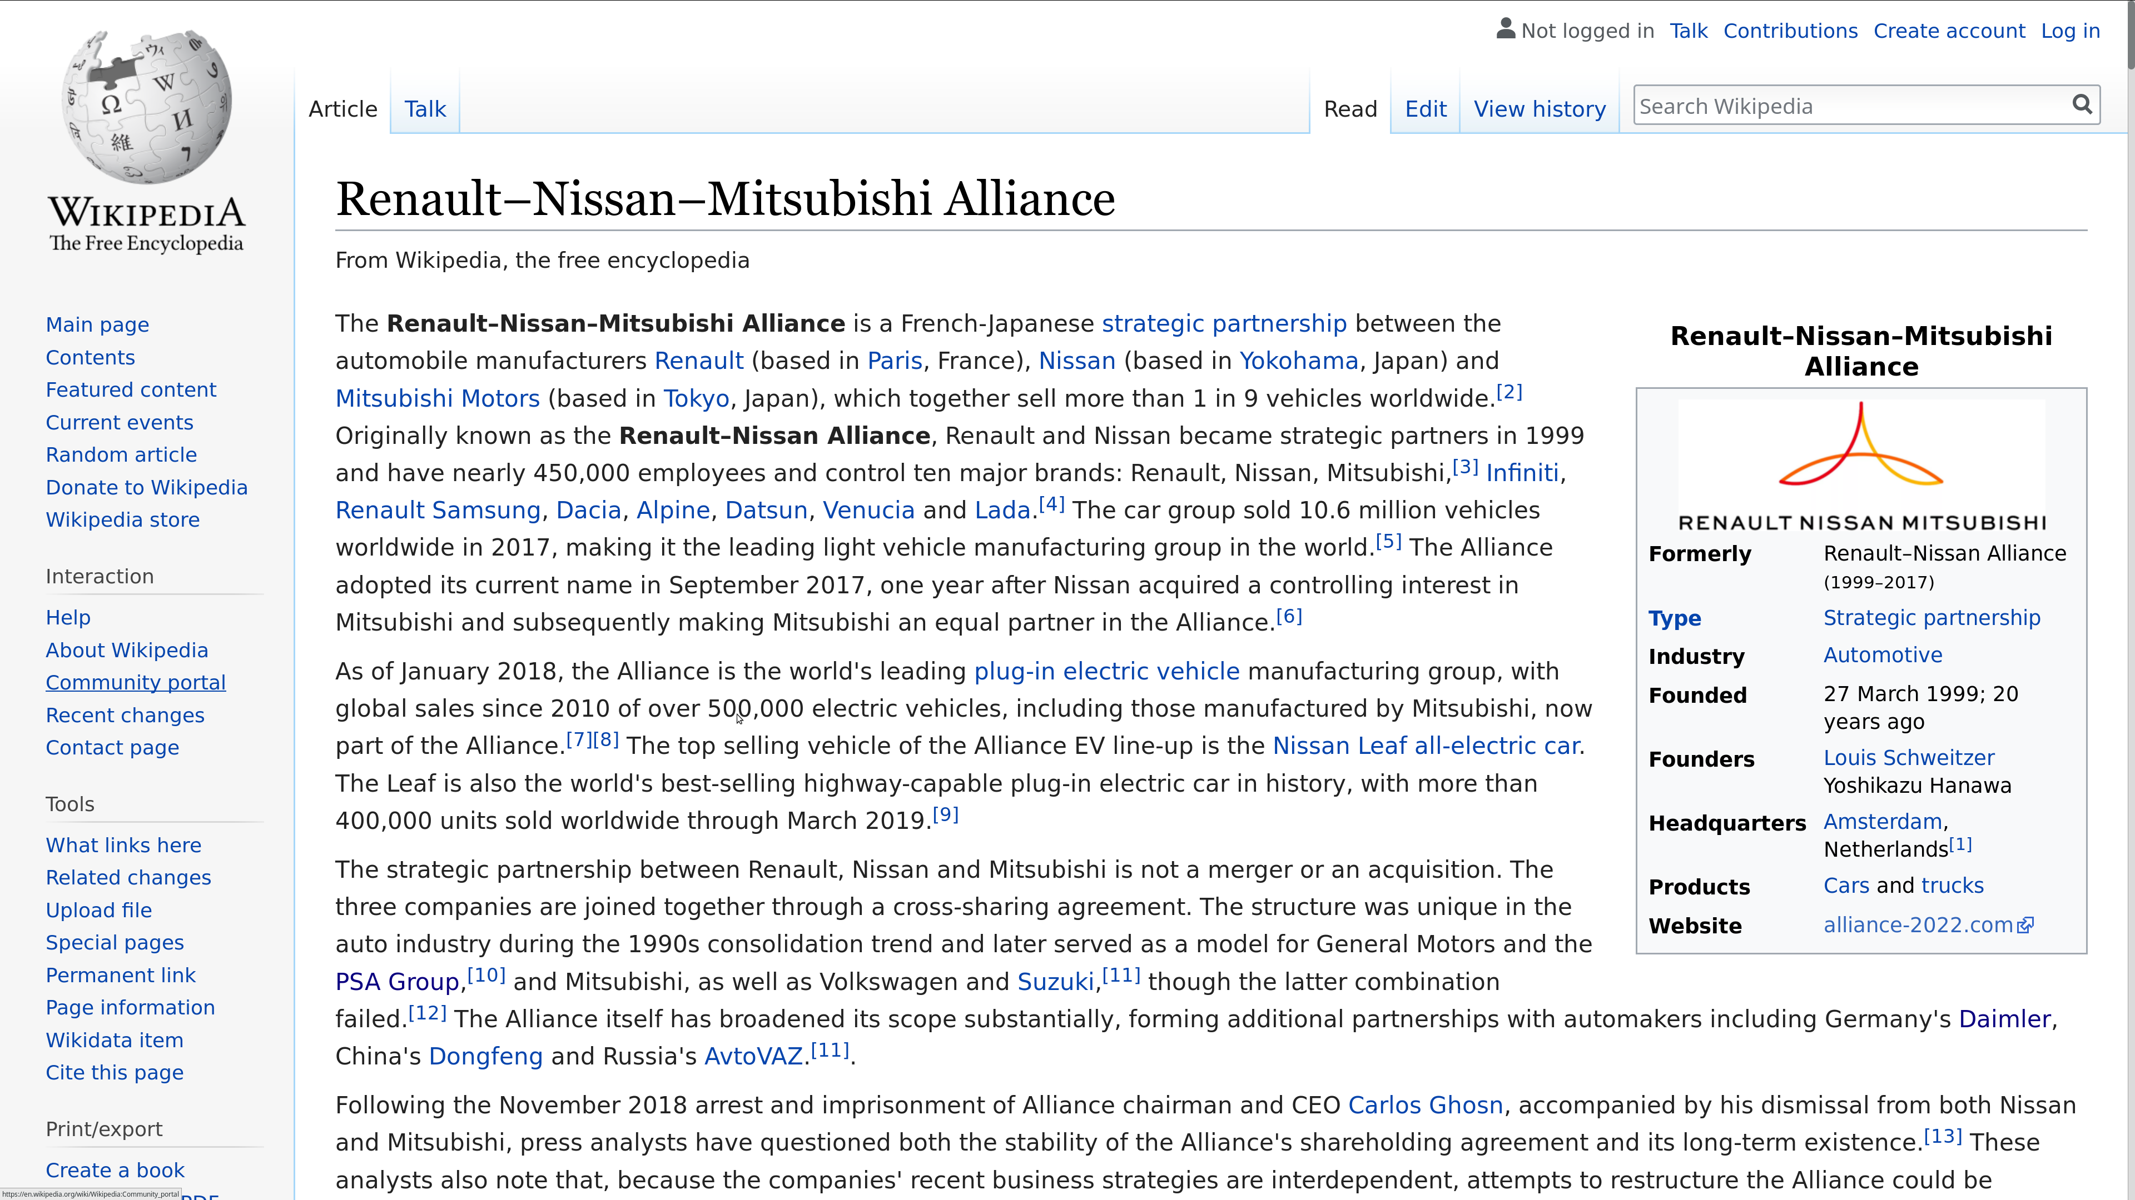Open About Wikipedia link
Image resolution: width=2135 pixels, height=1200 pixels.
(127, 650)
